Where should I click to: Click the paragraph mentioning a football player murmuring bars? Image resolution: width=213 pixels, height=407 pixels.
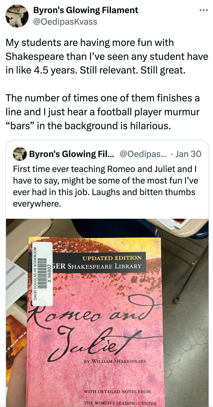(103, 112)
